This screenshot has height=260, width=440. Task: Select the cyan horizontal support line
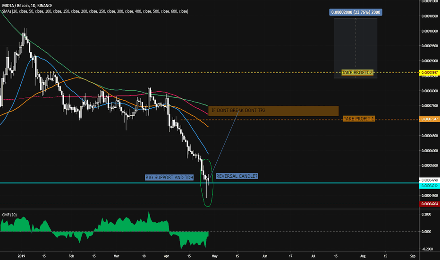pos(209,183)
